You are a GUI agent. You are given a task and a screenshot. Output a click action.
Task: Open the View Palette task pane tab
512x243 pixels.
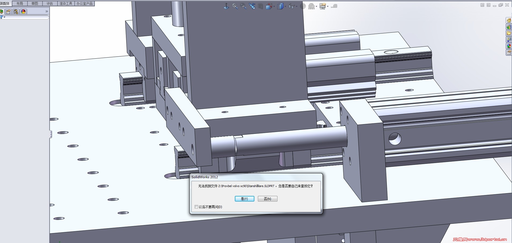click(x=509, y=40)
